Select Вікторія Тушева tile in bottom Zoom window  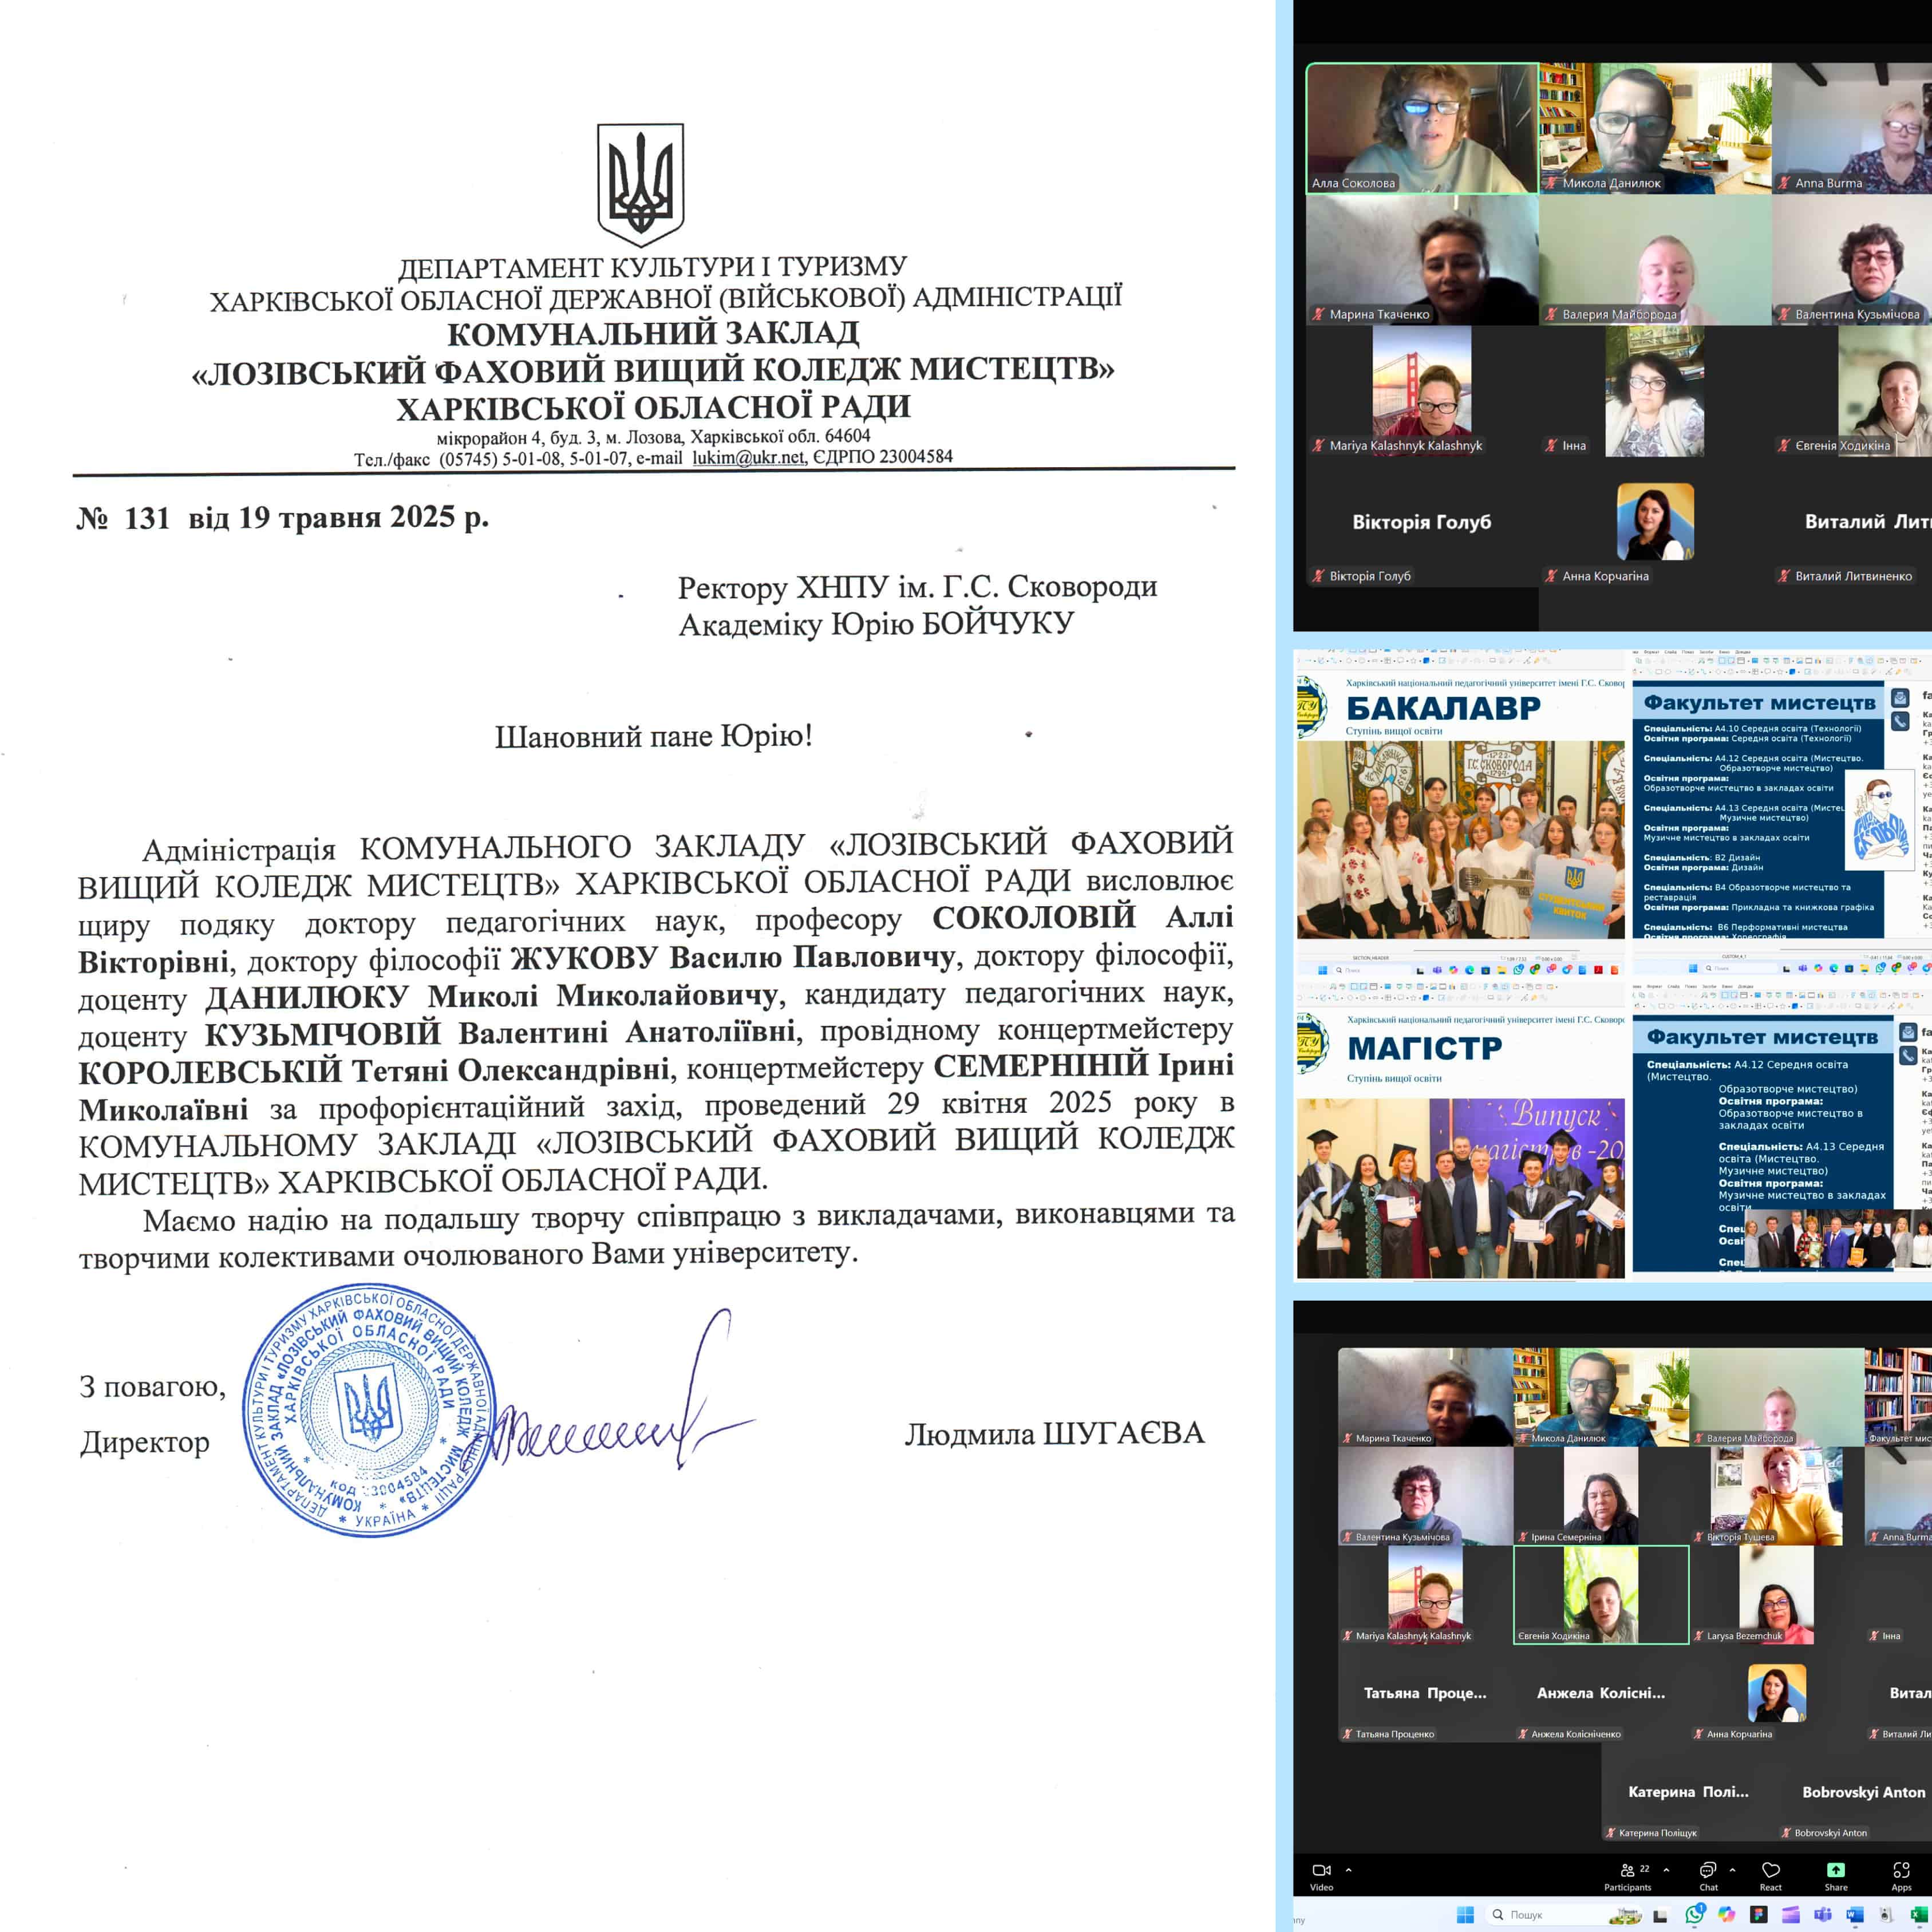[1777, 1495]
